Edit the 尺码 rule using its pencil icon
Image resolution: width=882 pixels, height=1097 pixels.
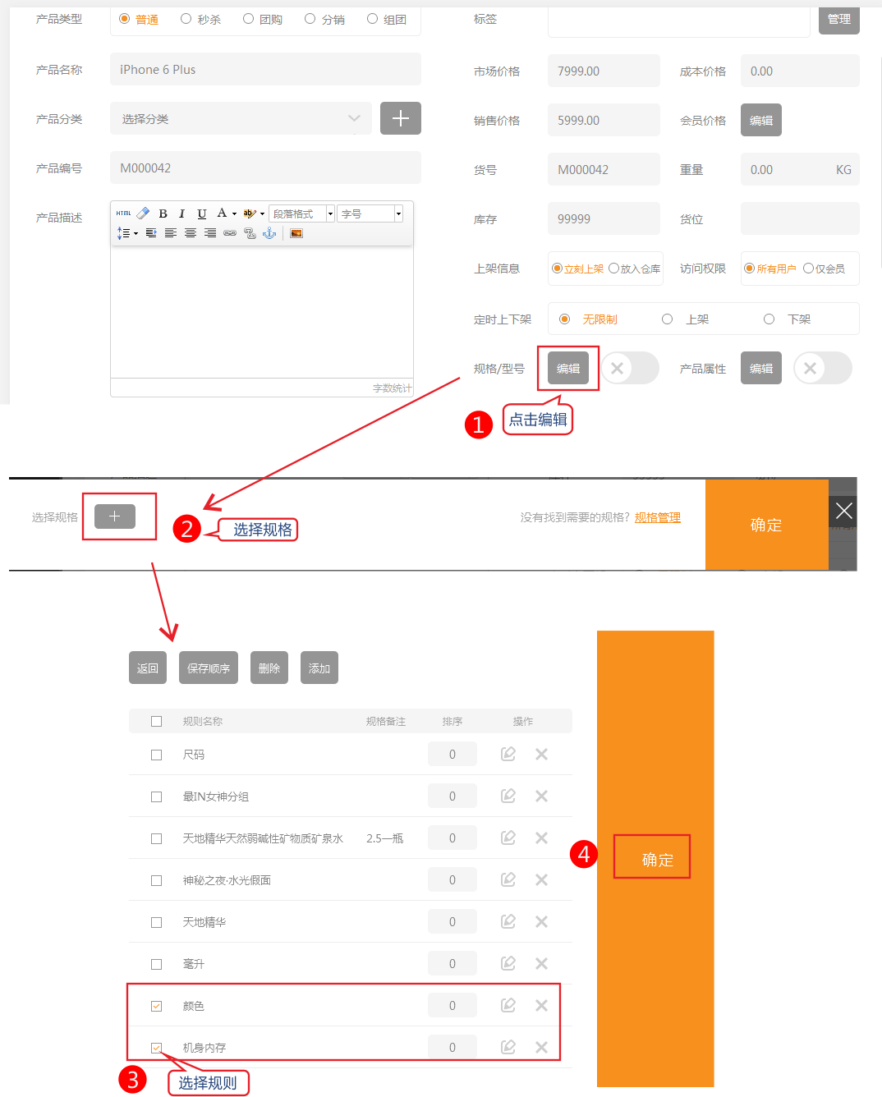(x=508, y=753)
